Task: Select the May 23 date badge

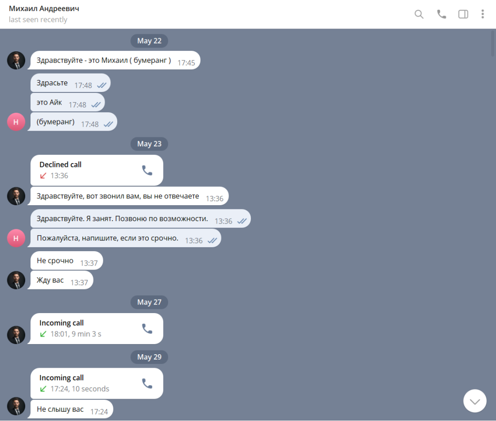Action: click(149, 144)
